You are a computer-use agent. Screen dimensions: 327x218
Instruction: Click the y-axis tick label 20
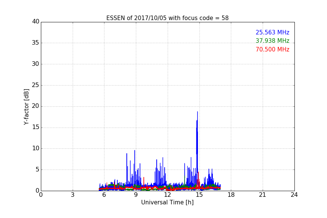tap(36, 106)
